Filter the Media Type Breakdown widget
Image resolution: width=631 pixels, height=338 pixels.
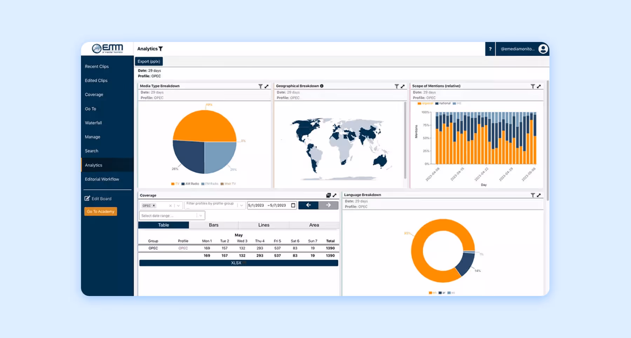pyautogui.click(x=260, y=86)
